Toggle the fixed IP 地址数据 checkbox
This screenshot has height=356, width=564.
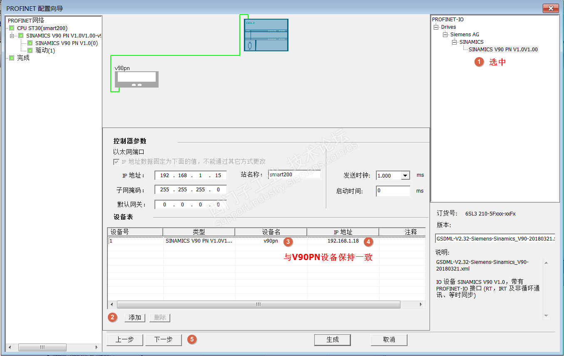click(x=116, y=162)
